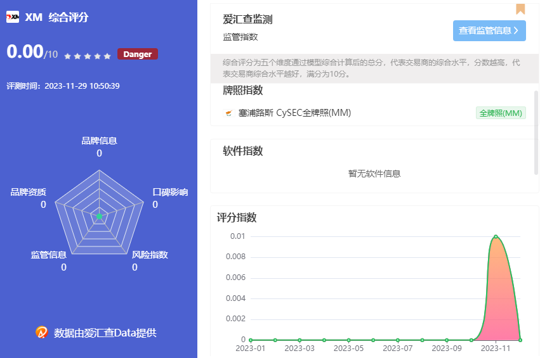
Task: Click the 爱汇查监测 heading
Action: [x=247, y=20]
